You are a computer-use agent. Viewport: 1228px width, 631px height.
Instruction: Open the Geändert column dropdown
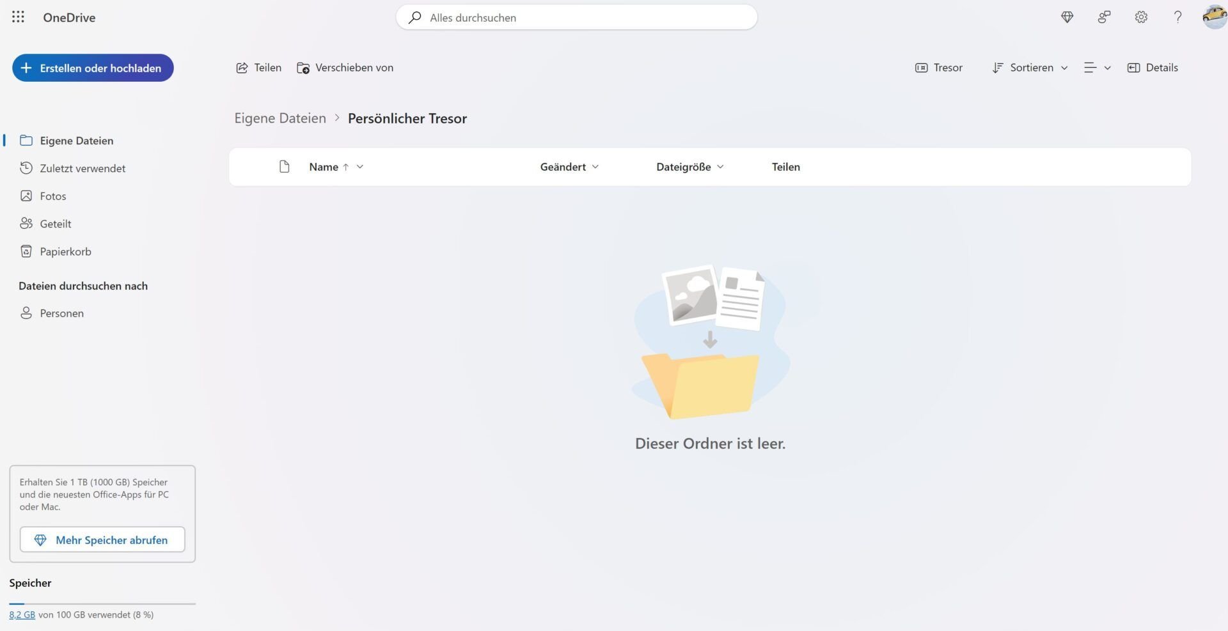(x=569, y=167)
